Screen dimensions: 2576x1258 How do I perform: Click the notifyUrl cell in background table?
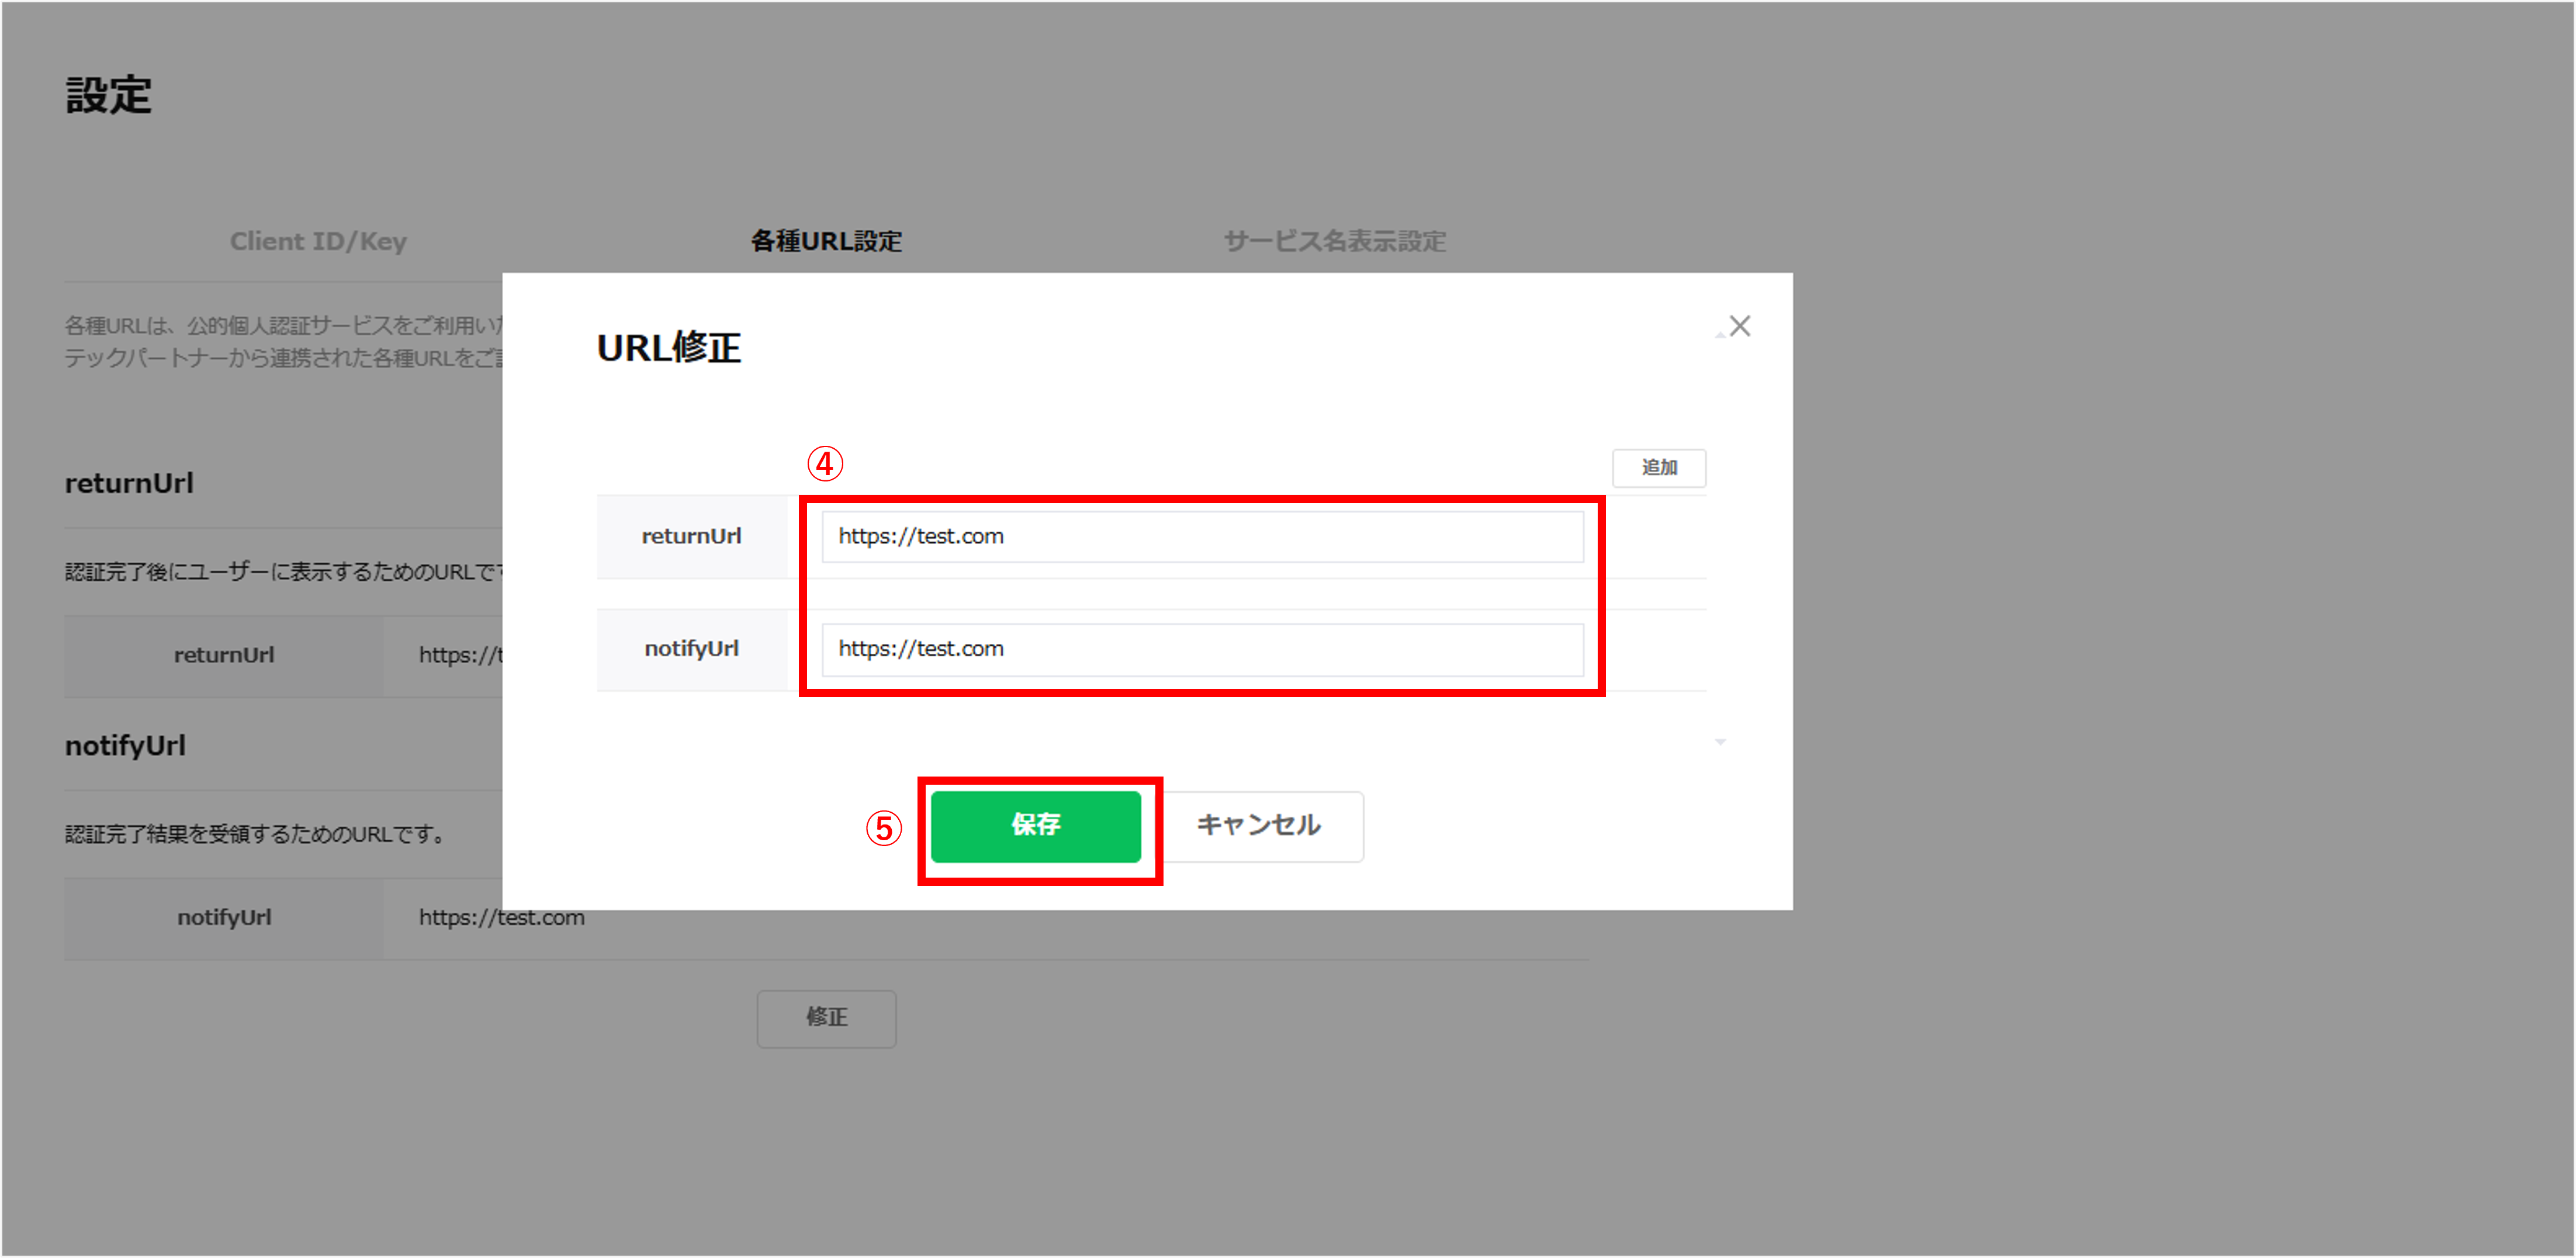(224, 918)
